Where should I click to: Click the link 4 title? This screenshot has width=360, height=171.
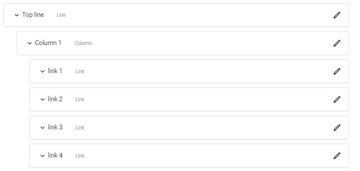[x=55, y=155]
